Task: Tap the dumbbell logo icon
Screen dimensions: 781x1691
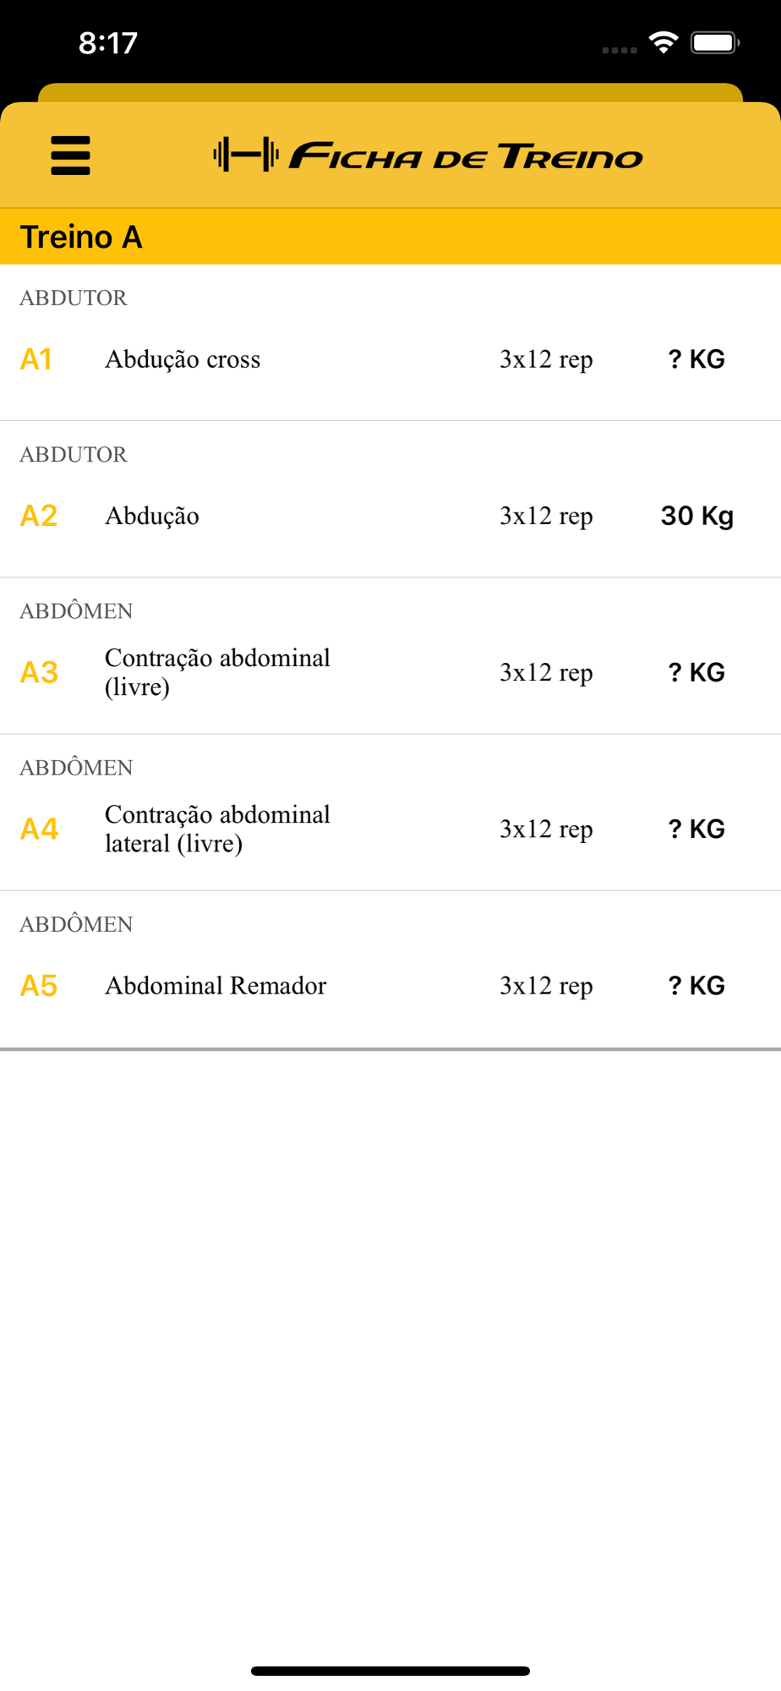Action: 246,155
